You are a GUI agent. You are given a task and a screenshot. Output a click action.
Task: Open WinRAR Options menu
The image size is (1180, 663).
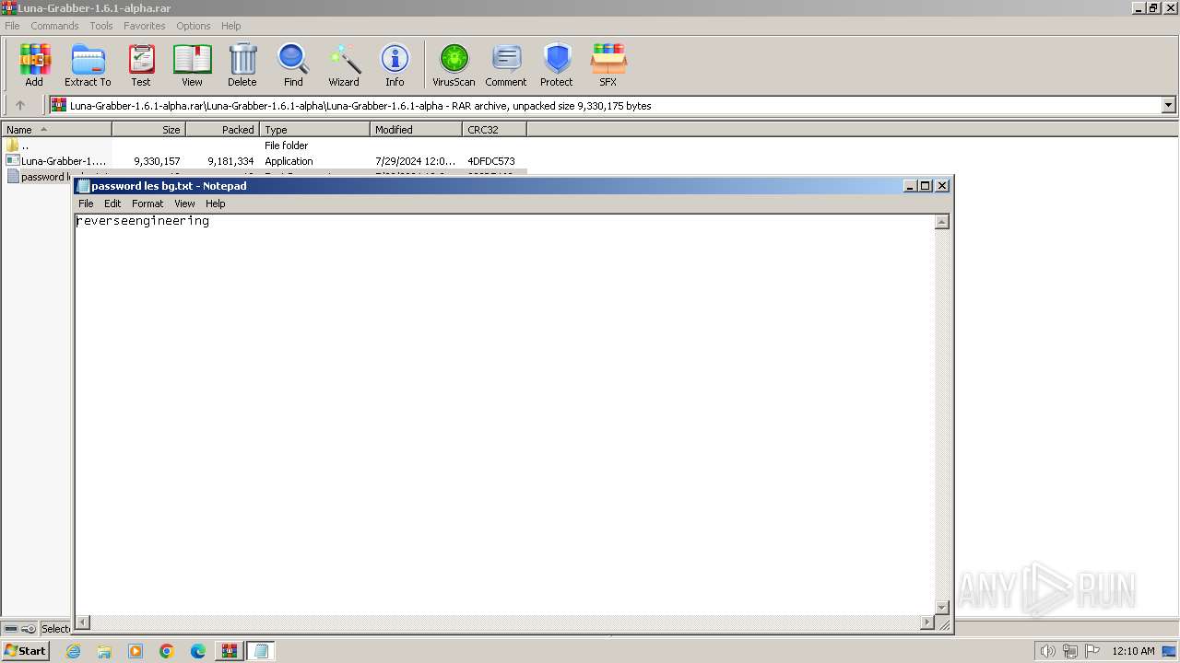click(194, 26)
